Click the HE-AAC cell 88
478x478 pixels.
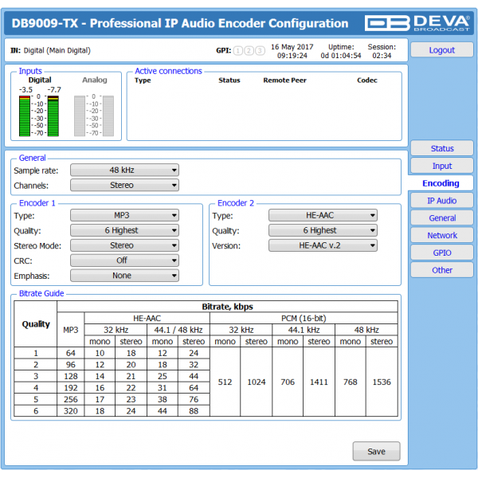(x=194, y=411)
